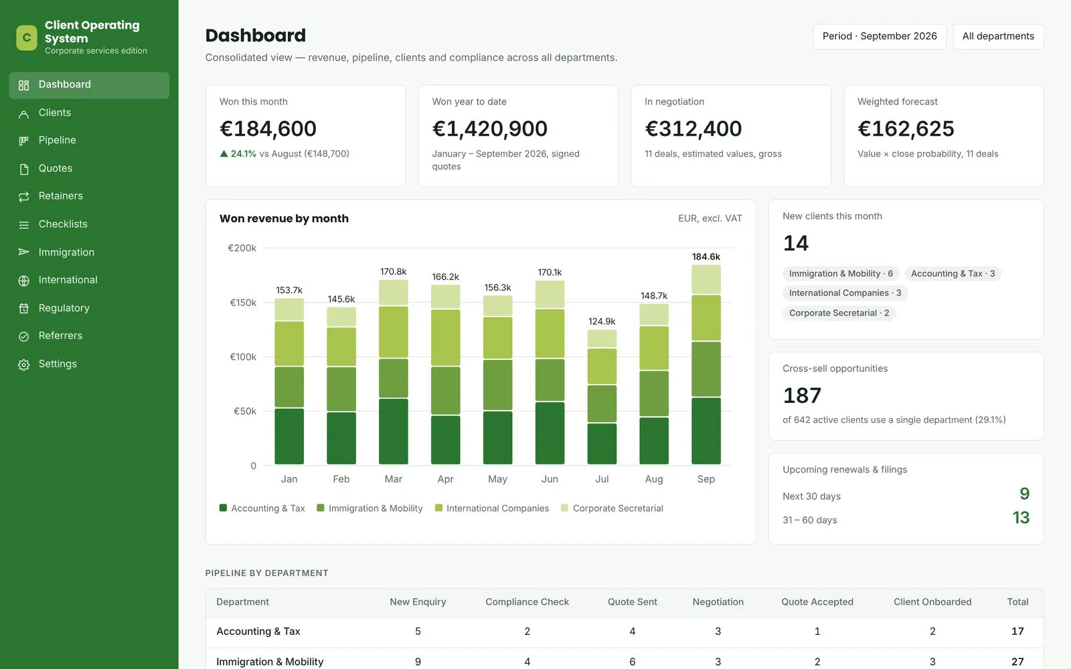1071x669 pixels.
Task: Click the €184,600 won this month value
Action: pos(268,128)
